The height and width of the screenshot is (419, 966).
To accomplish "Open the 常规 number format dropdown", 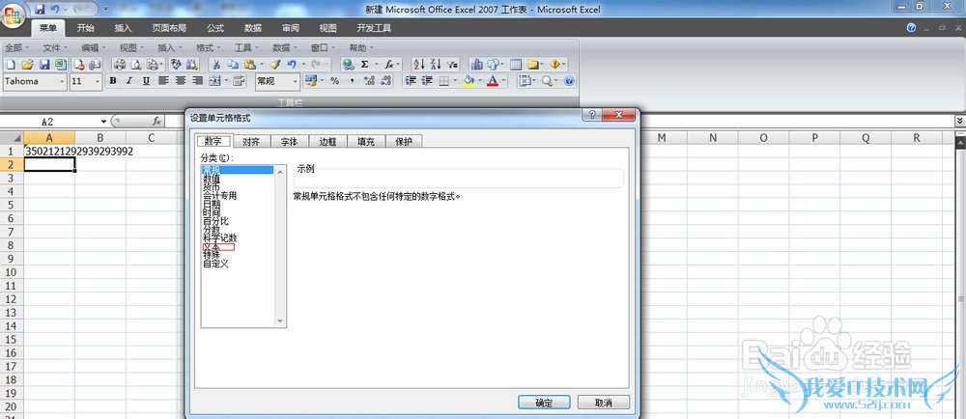I will [x=295, y=81].
